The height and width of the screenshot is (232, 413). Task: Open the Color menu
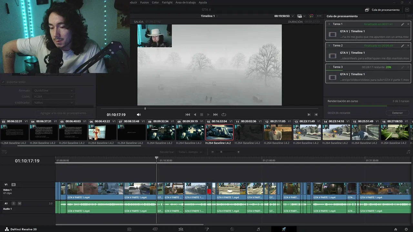[x=155, y=2]
